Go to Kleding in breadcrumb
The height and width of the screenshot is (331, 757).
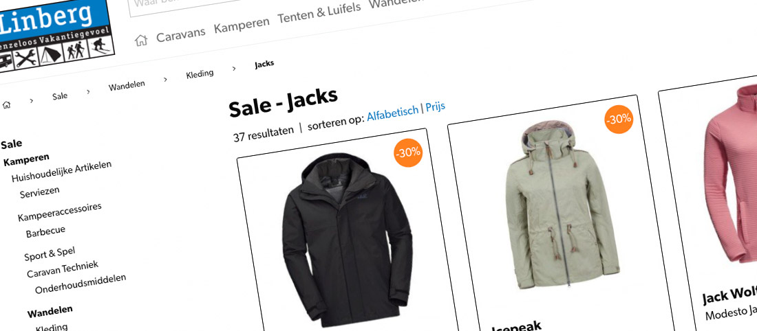click(200, 75)
